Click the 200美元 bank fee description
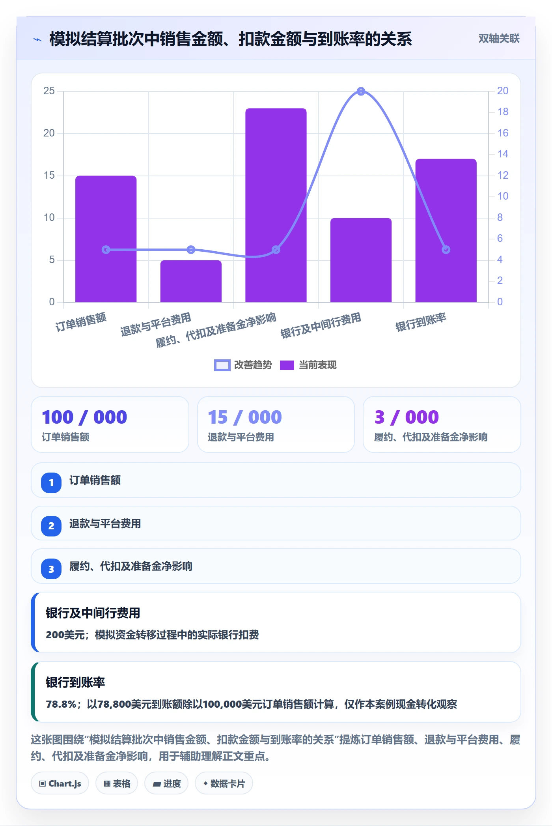This screenshot has width=552, height=826. click(152, 635)
